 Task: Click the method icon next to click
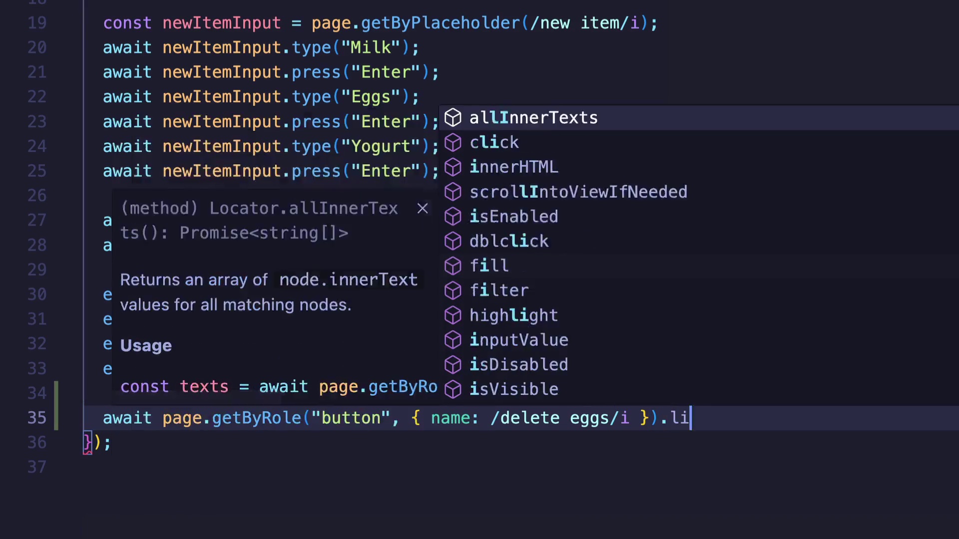453,143
